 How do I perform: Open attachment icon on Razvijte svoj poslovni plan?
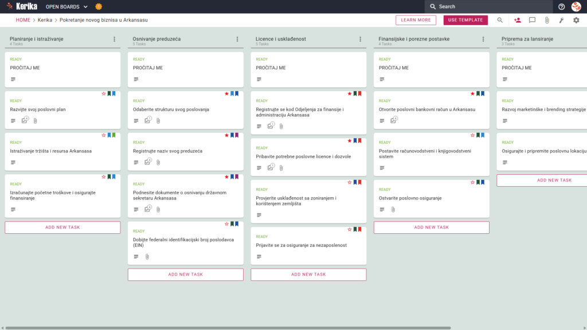pos(35,121)
